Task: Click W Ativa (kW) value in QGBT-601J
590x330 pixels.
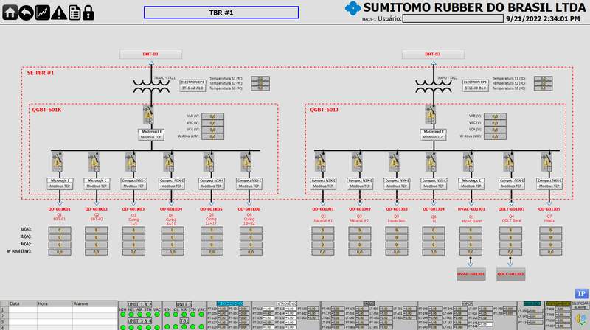Action: pos(495,136)
